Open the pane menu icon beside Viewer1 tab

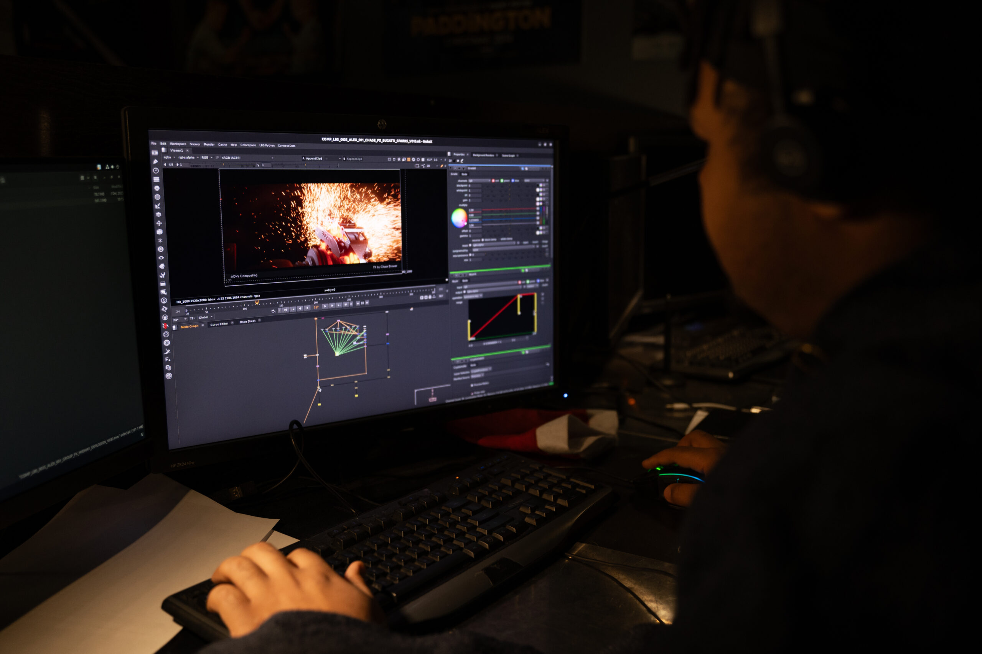(x=164, y=150)
